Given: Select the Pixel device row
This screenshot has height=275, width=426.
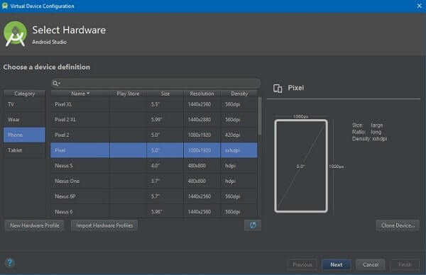Looking at the screenshot, I should click(x=154, y=150).
